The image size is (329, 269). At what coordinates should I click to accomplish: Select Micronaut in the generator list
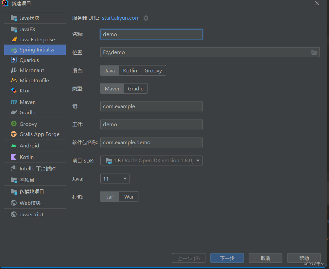(x=35, y=70)
